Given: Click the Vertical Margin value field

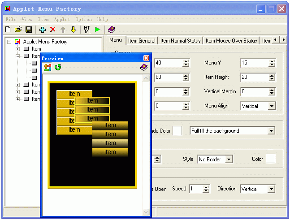Looking at the screenshot, I should point(255,91).
